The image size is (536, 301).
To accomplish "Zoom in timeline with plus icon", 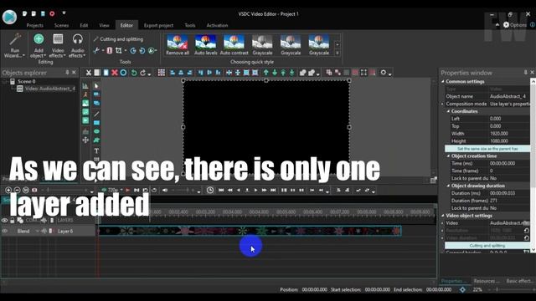I will [x=8, y=190].
